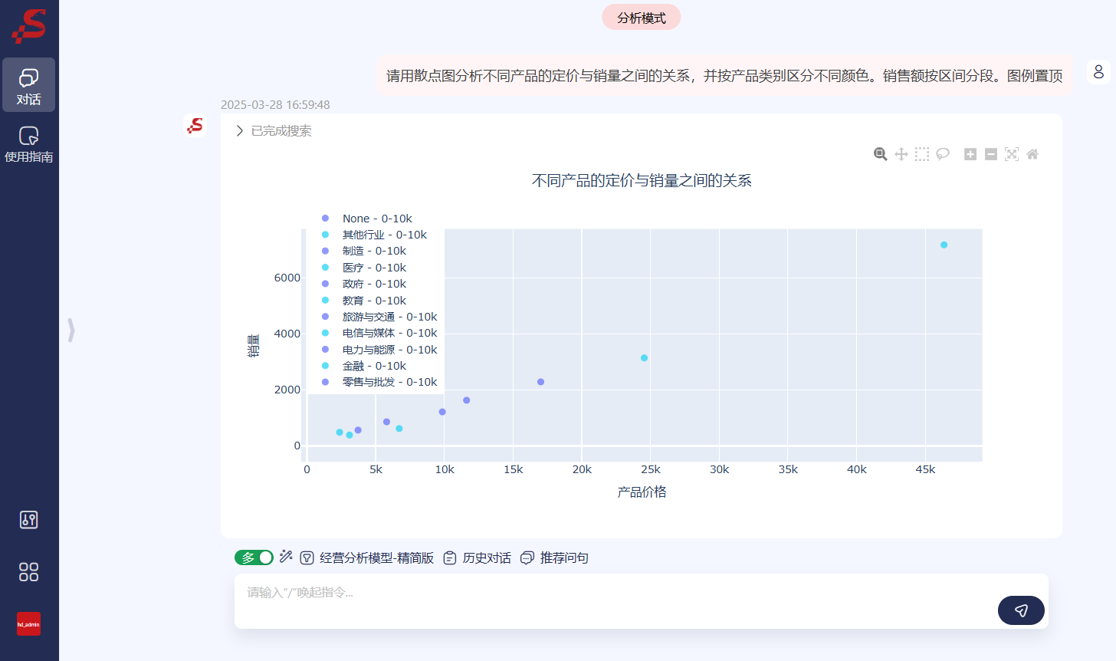Switch to the 对话 sidebar tab
The width and height of the screenshot is (1116, 661).
tap(29, 85)
